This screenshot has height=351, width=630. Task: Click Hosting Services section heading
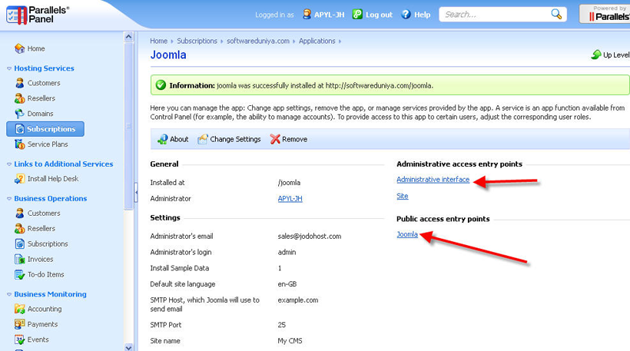pyautogui.click(x=45, y=68)
